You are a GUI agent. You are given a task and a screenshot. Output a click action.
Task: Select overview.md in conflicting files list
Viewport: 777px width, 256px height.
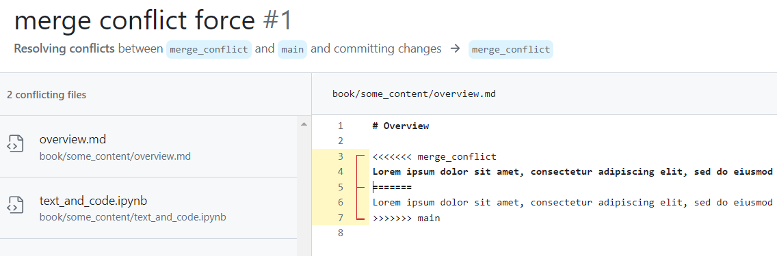click(x=148, y=146)
